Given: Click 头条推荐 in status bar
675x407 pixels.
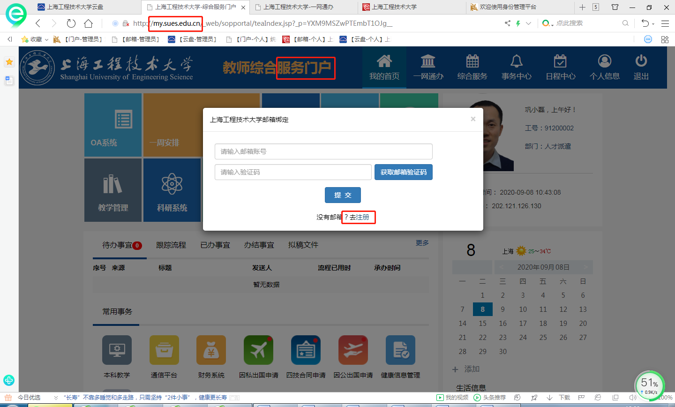Looking at the screenshot, I should pyautogui.click(x=490, y=398).
